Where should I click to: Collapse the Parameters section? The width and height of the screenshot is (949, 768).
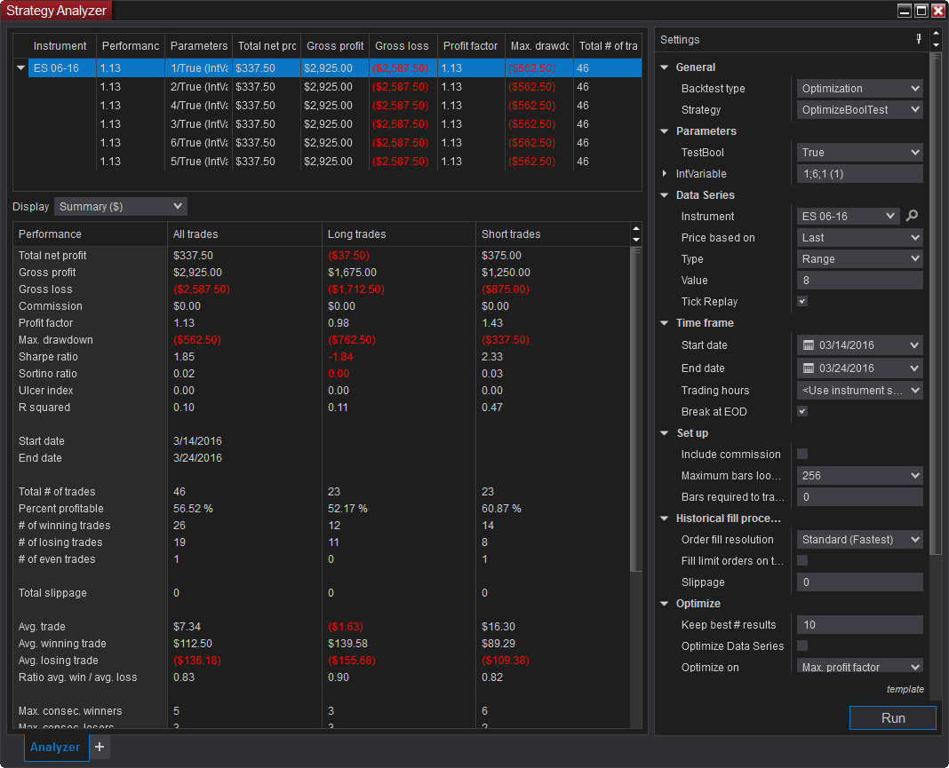click(x=665, y=131)
